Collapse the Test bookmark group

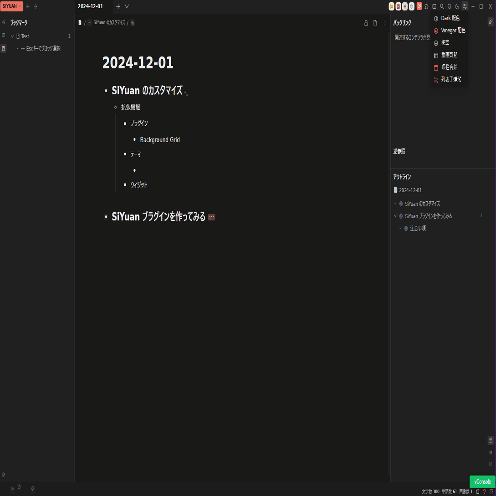pos(12,36)
